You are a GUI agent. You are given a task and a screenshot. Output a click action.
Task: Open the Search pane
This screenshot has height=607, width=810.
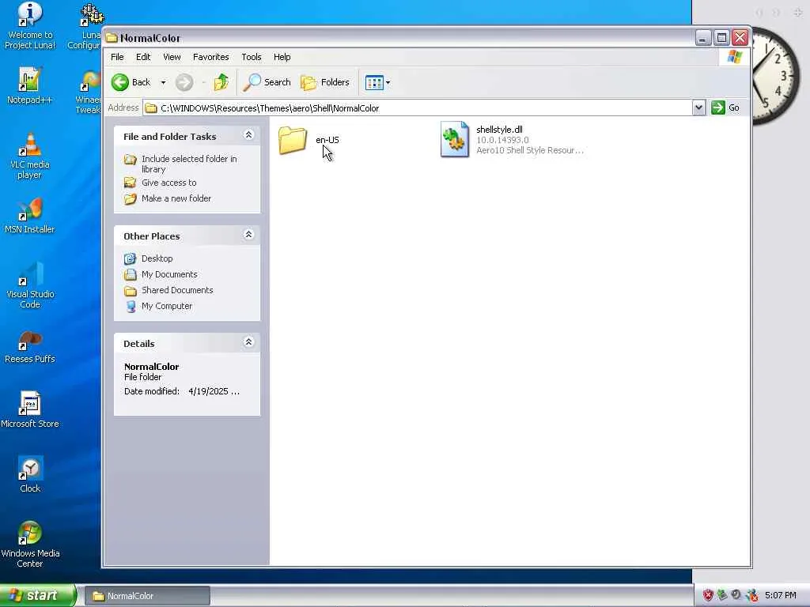pyautogui.click(x=267, y=82)
